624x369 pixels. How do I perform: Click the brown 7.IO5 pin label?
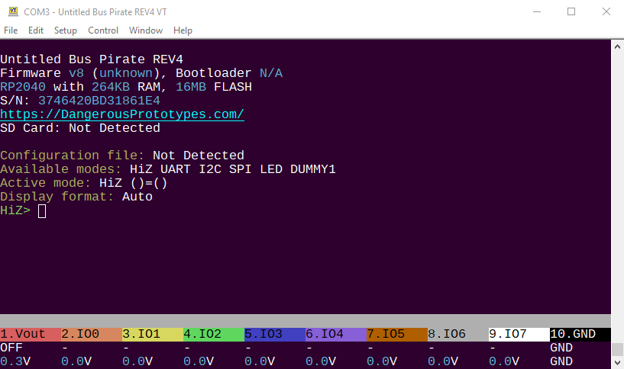397,334
